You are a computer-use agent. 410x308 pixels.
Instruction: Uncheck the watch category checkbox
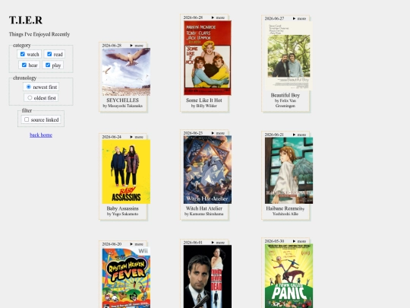[x=23, y=54]
